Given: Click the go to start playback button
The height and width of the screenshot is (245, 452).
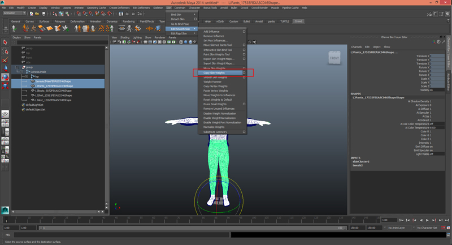Looking at the screenshot, I should [402, 220].
